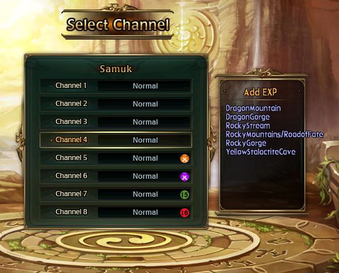Select Channel 1 row

[116, 86]
